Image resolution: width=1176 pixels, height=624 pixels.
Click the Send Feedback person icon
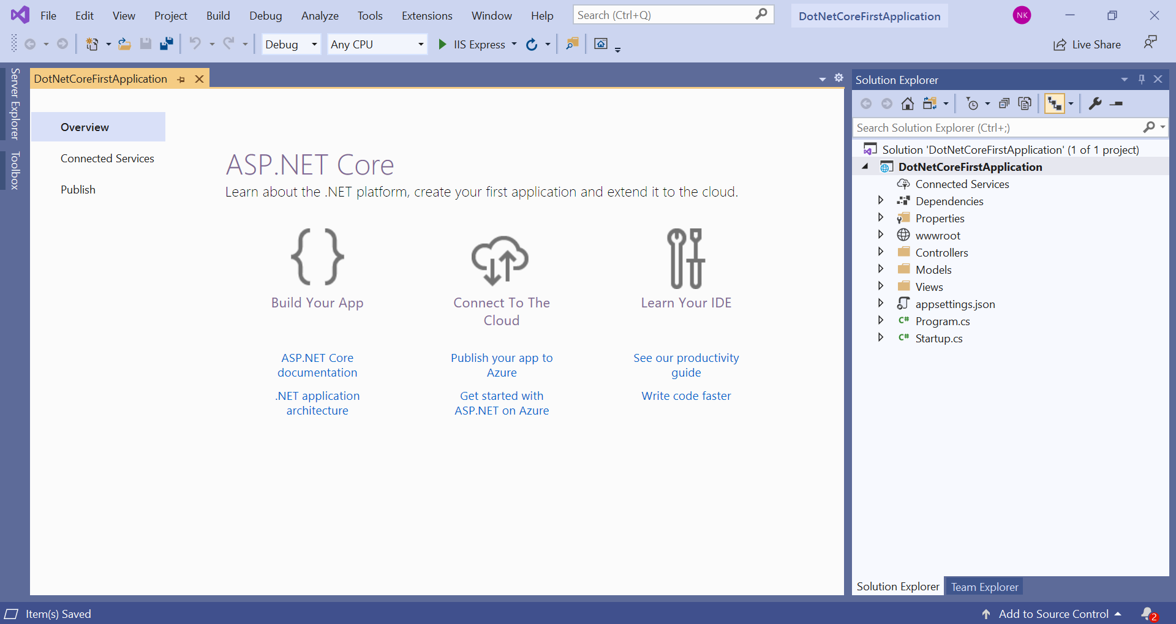[1150, 43]
